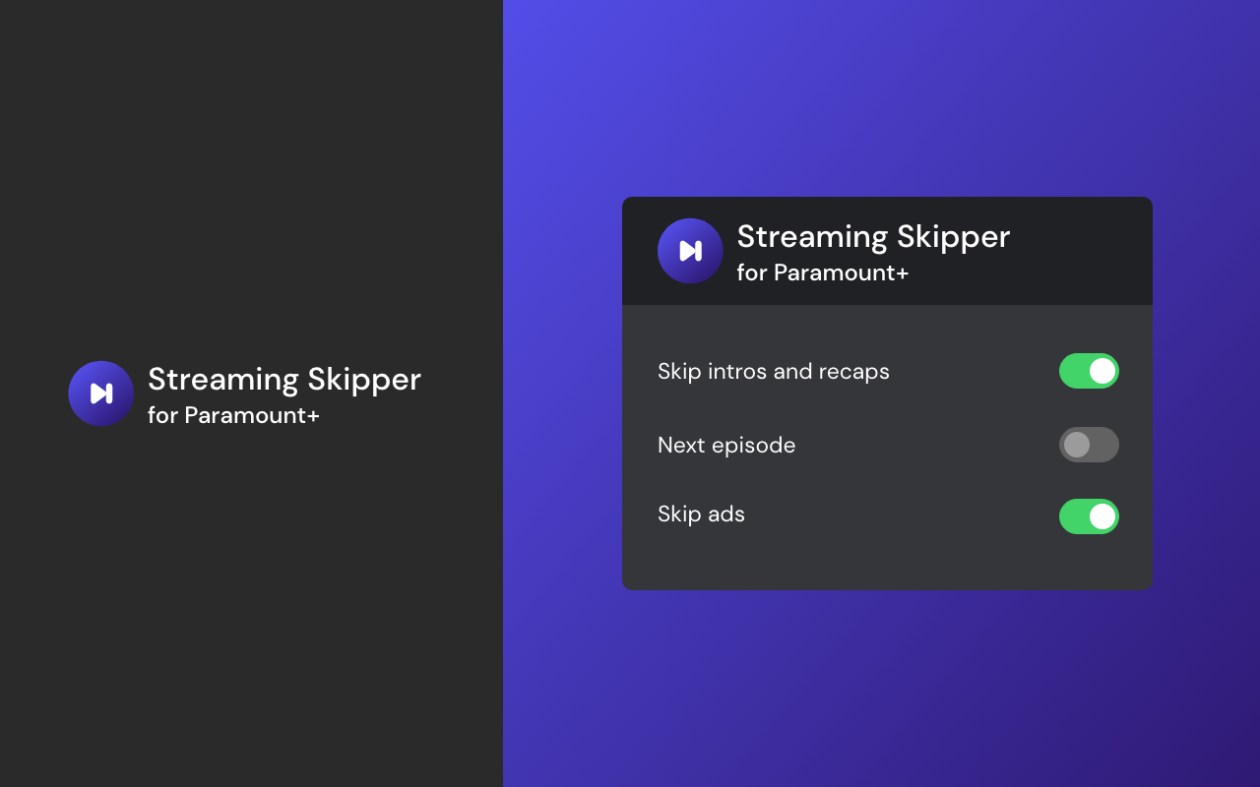
Task: Click 'Streaming Skipper' title on dark left panel
Action: [x=284, y=380]
